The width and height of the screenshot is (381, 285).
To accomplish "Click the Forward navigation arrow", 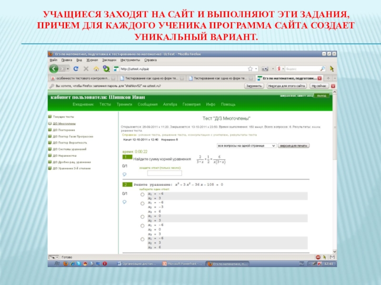I will [62, 69].
